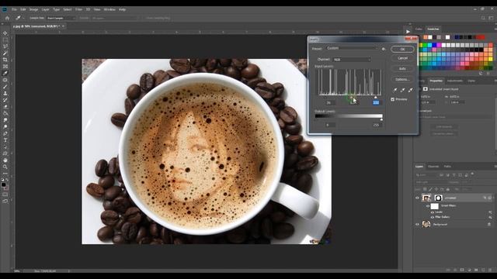The image size is (497, 279).
Task: Select the Blur tool
Action: [5, 120]
